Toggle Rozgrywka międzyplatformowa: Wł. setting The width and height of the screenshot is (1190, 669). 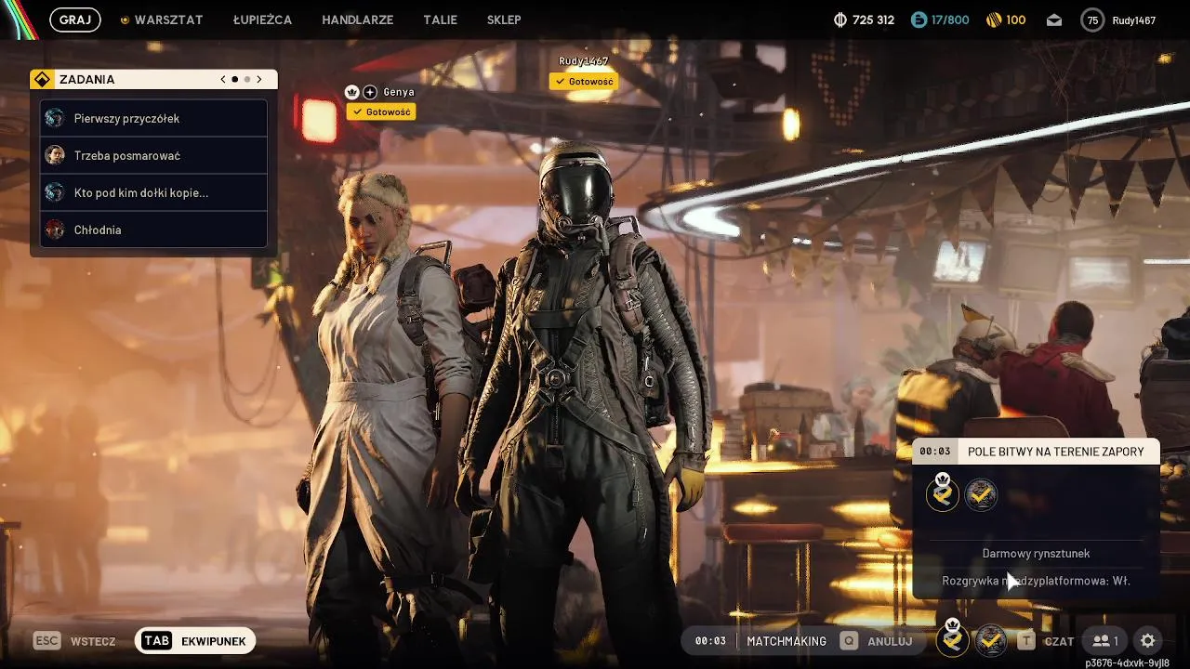(x=1036, y=581)
